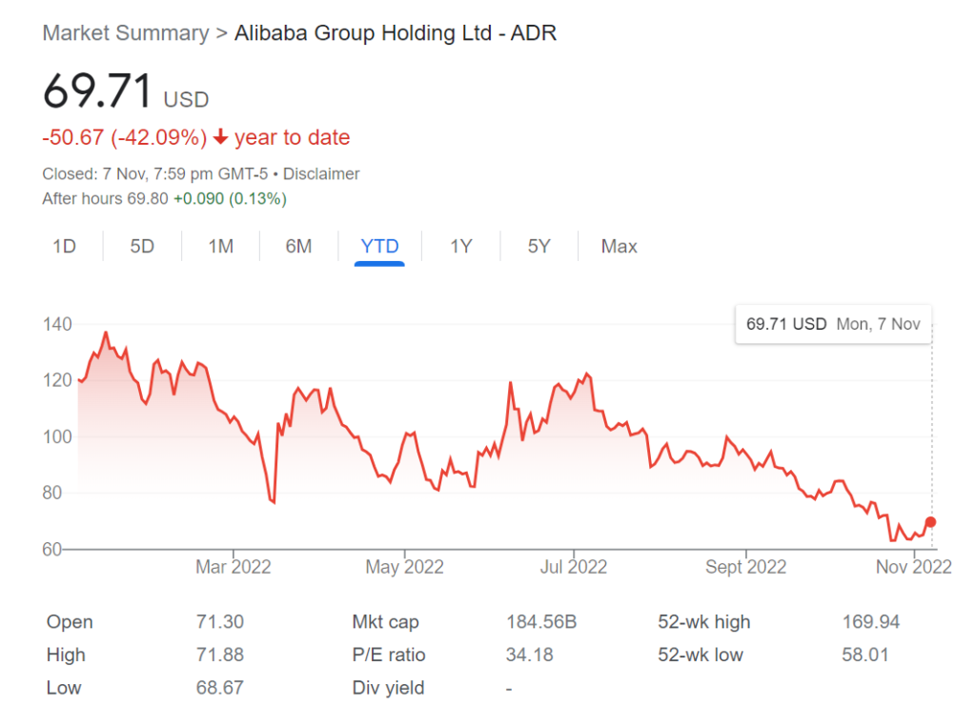976x707 pixels.
Task: Select the 1D time range tab
Action: [64, 247]
